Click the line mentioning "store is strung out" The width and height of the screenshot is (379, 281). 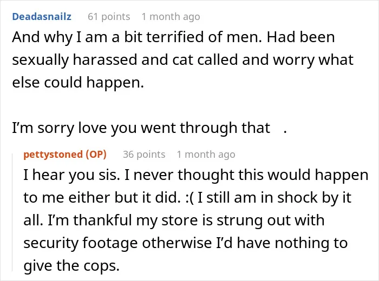(x=174, y=220)
